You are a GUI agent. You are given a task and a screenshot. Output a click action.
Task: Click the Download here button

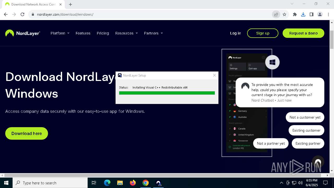pyautogui.click(x=27, y=133)
